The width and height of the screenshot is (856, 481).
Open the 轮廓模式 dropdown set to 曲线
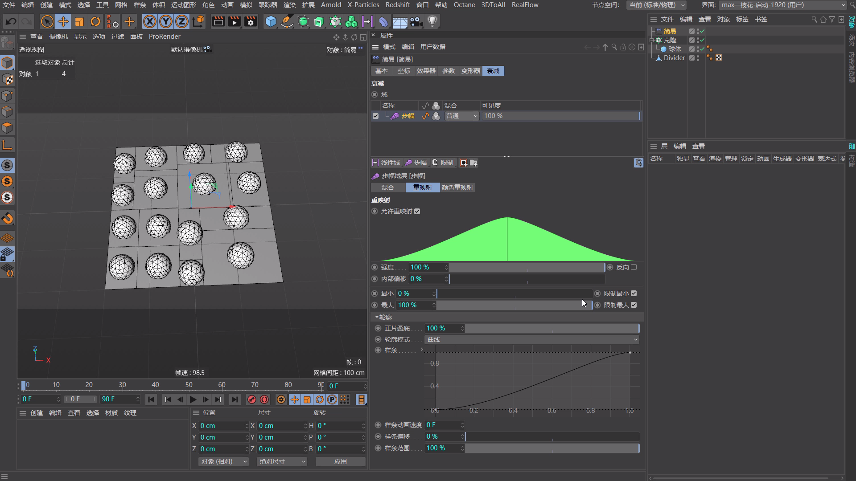[x=531, y=339]
